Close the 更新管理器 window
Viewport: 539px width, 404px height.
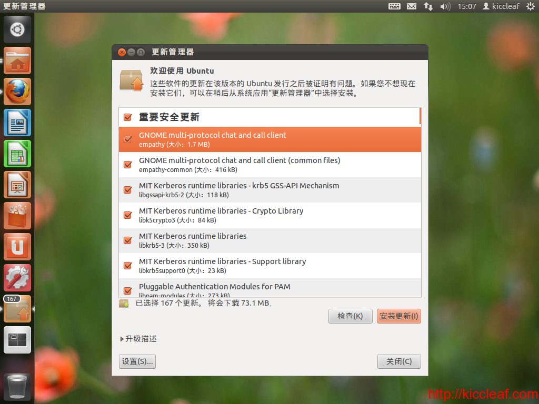pyautogui.click(x=122, y=52)
